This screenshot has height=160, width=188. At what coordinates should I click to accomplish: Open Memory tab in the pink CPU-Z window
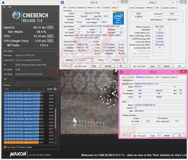click(150, 77)
